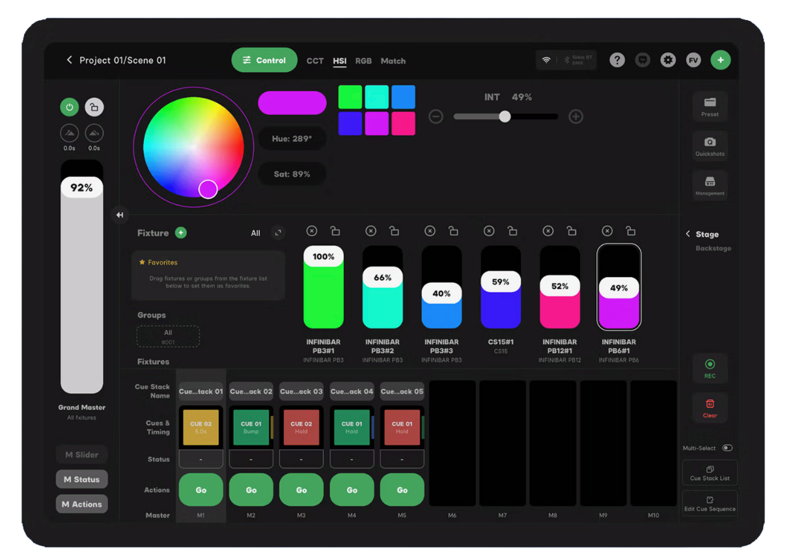Switch to RGB color mode
The image size is (793, 558).
[363, 61]
